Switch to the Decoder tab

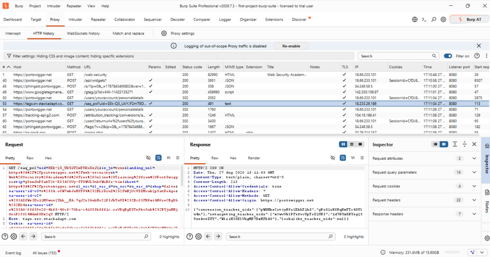[x=178, y=20]
